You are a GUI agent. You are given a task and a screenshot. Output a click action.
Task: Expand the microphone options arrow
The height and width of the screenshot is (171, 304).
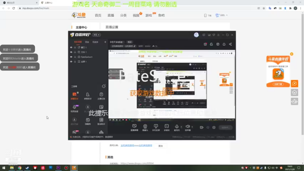click(x=181, y=127)
